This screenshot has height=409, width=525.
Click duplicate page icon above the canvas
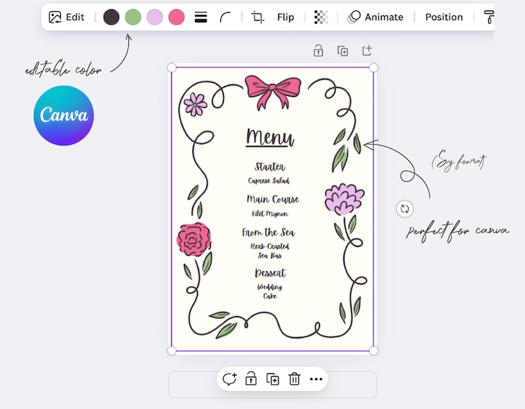pos(343,51)
